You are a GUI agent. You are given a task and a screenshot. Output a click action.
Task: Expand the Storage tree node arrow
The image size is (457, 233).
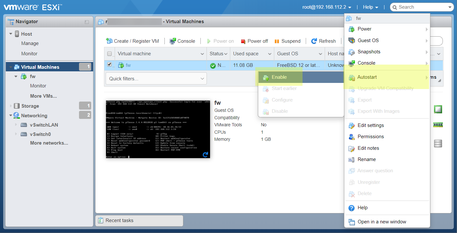coord(11,106)
